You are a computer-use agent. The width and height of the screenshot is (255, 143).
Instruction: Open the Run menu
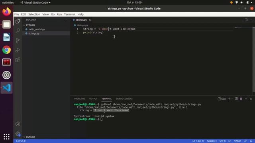pyautogui.click(x=59, y=14)
